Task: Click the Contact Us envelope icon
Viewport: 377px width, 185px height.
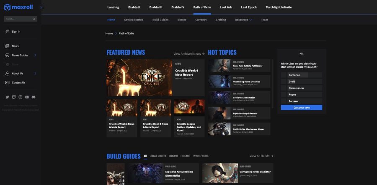Action: (7, 82)
